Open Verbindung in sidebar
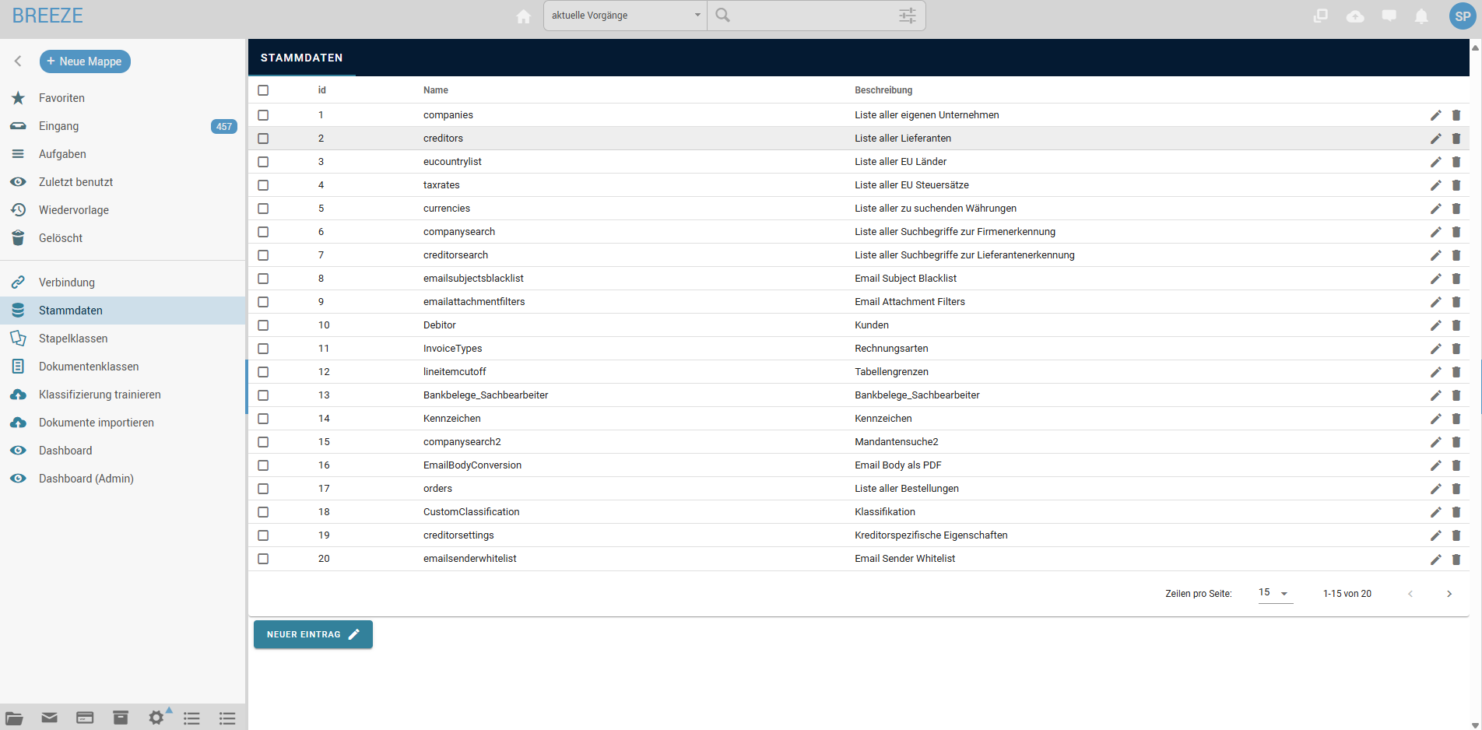Screen dimensions: 1482x730 (123, 283)
